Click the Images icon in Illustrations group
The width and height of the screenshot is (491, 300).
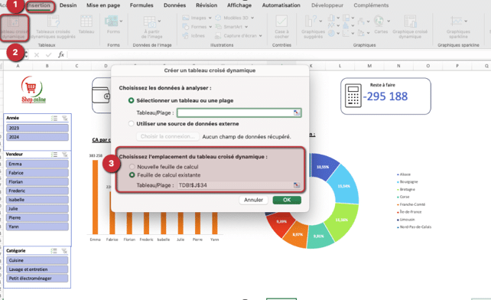(x=186, y=18)
